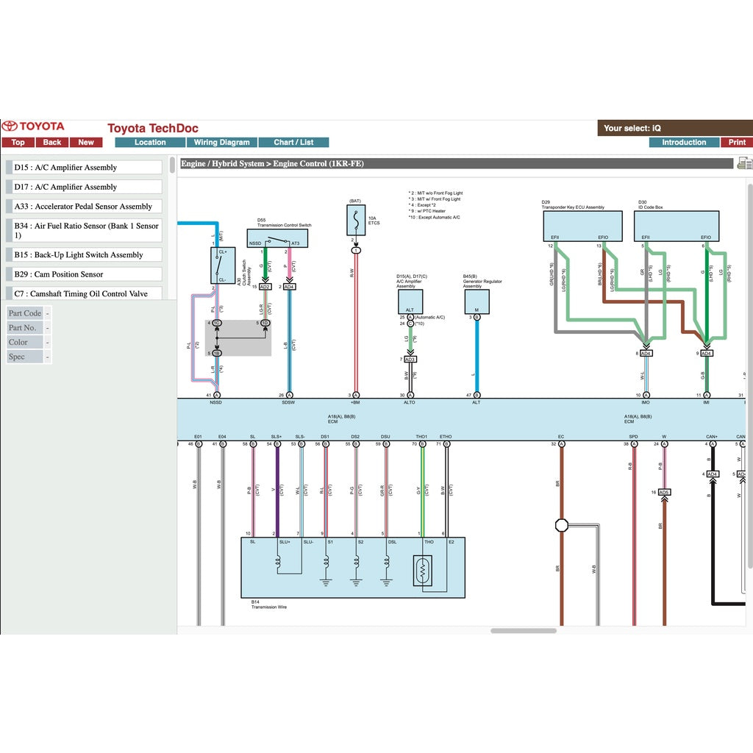Click the printer icon beside the breadcrumb bar
This screenshot has width=753, height=753.
(x=744, y=163)
